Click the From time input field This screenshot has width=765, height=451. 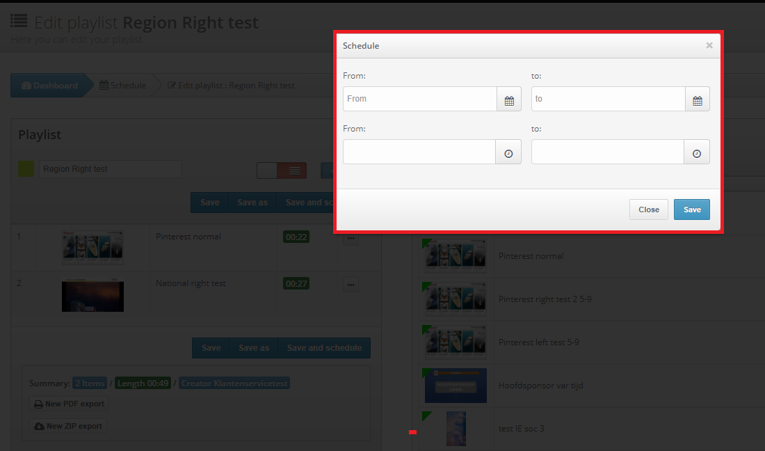[x=419, y=152]
